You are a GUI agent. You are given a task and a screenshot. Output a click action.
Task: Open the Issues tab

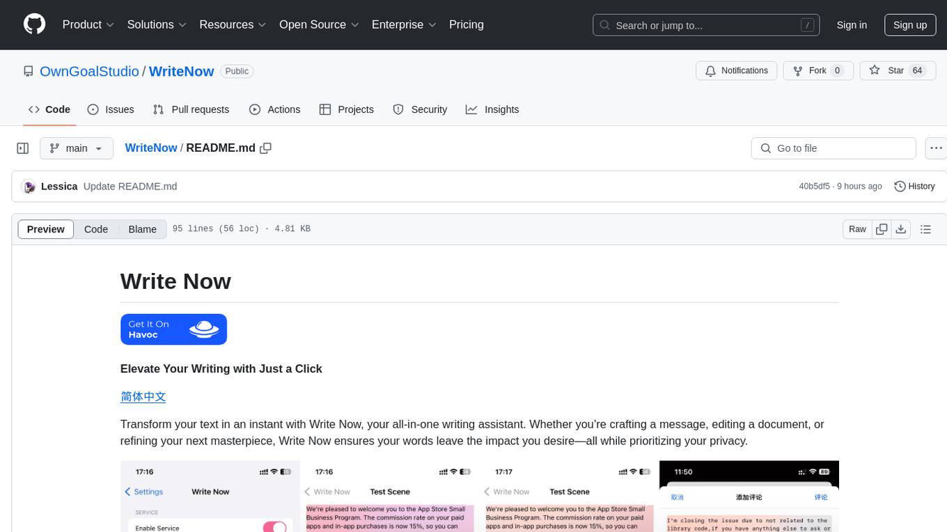(x=111, y=109)
